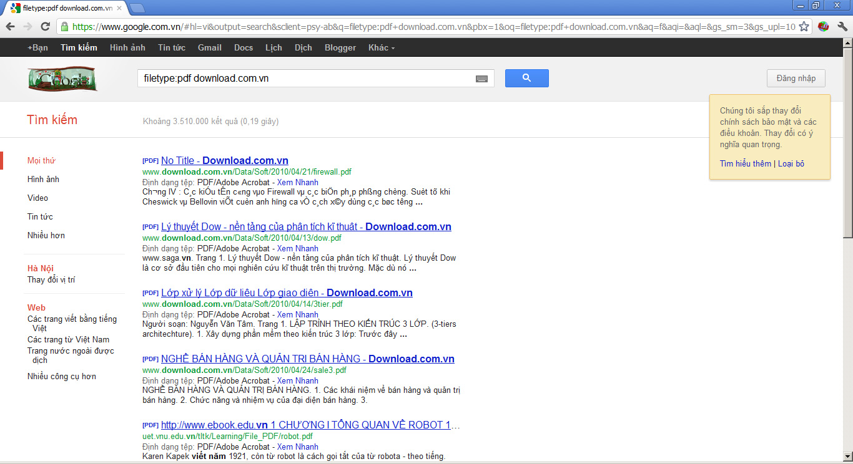Screen dimensions: 853x464
Task: Open the on-screen keyboard icon in search box
Action: (481, 79)
